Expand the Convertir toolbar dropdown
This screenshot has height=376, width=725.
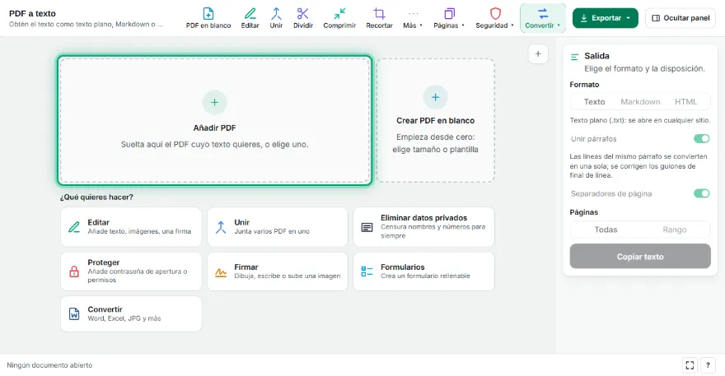[543, 18]
